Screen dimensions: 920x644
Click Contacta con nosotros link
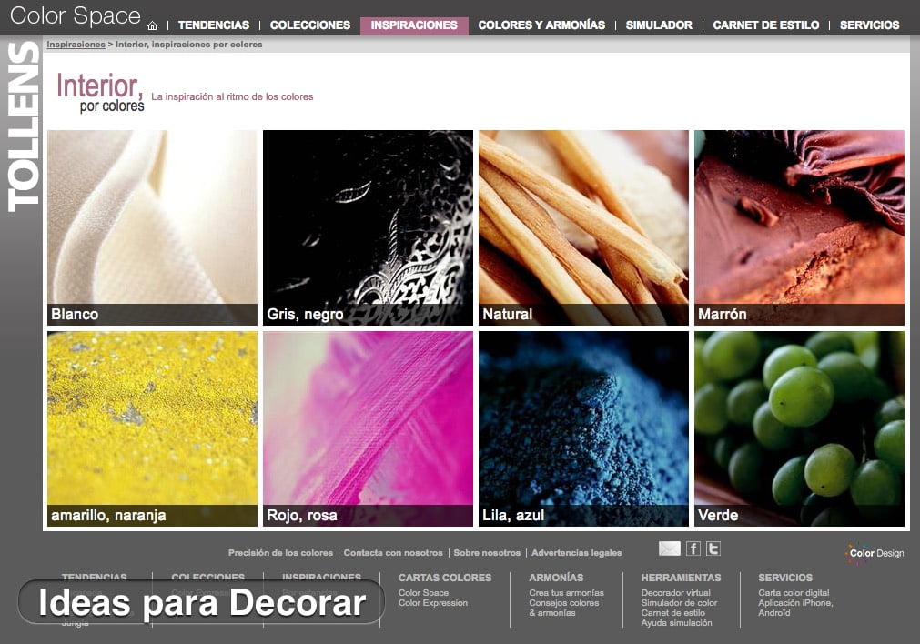[393, 552]
